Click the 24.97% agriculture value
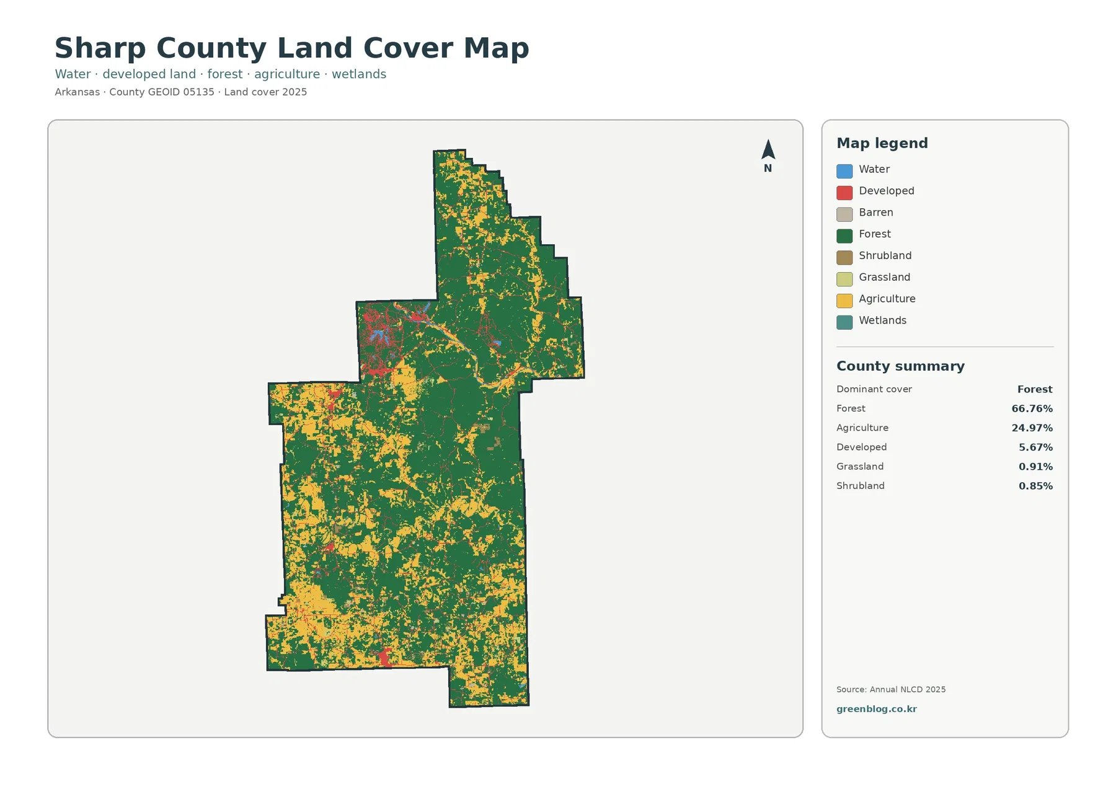This screenshot has height=789, width=1116. [1032, 428]
